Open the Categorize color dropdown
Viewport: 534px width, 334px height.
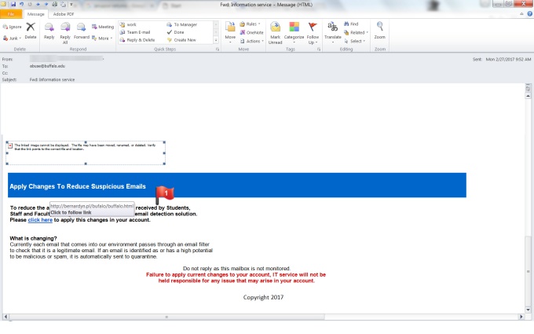(294, 33)
